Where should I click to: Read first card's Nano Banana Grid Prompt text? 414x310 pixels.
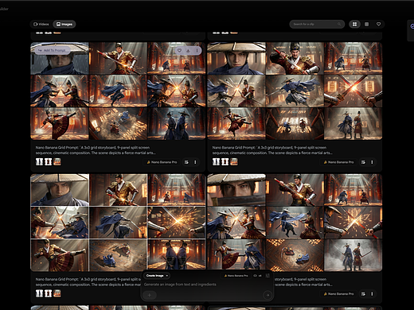(96, 150)
